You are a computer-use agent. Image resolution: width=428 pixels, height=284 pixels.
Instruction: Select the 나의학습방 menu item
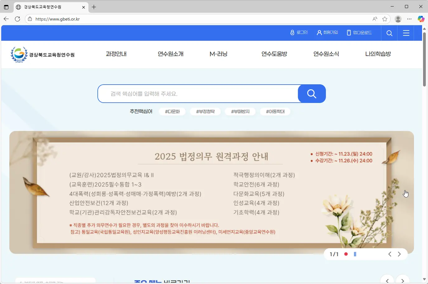(x=378, y=54)
